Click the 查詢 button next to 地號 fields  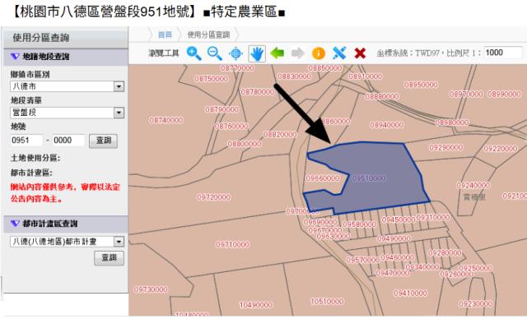pos(103,141)
